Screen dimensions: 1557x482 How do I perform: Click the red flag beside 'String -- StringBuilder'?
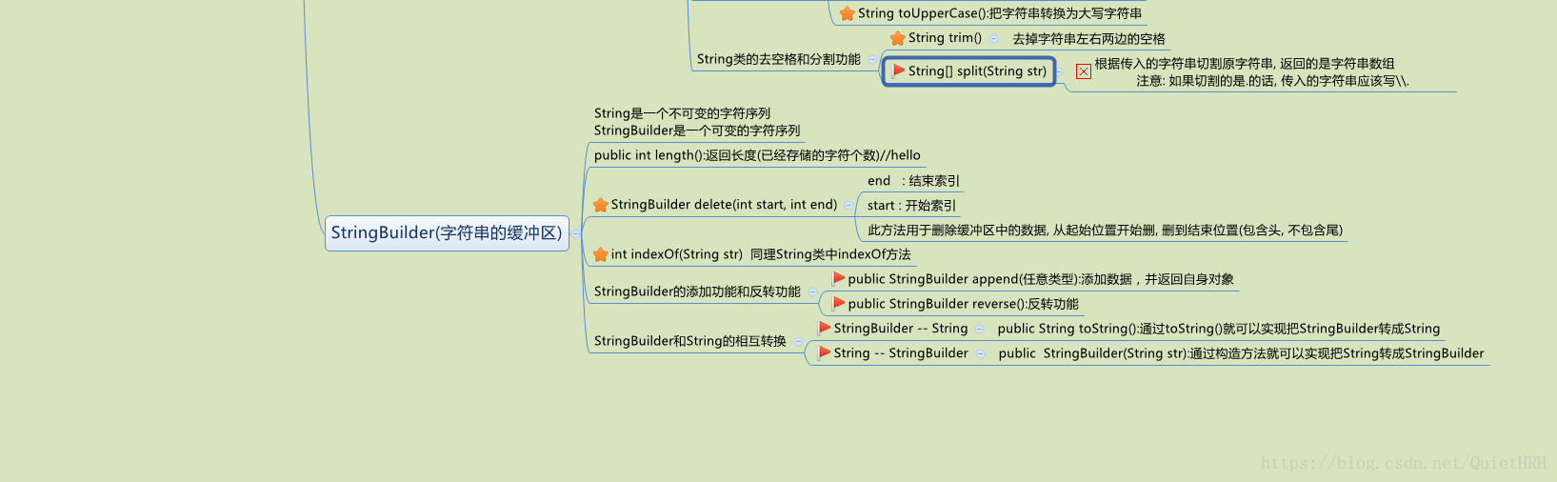coord(824,352)
